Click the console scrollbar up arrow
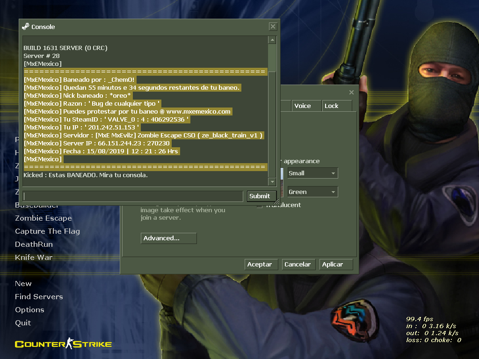The image size is (479, 359). [272, 40]
